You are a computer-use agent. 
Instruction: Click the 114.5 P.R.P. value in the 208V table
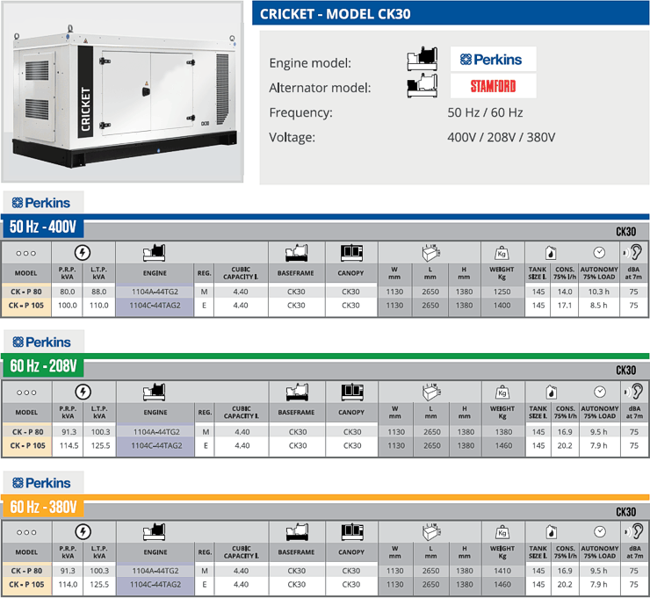point(69,445)
